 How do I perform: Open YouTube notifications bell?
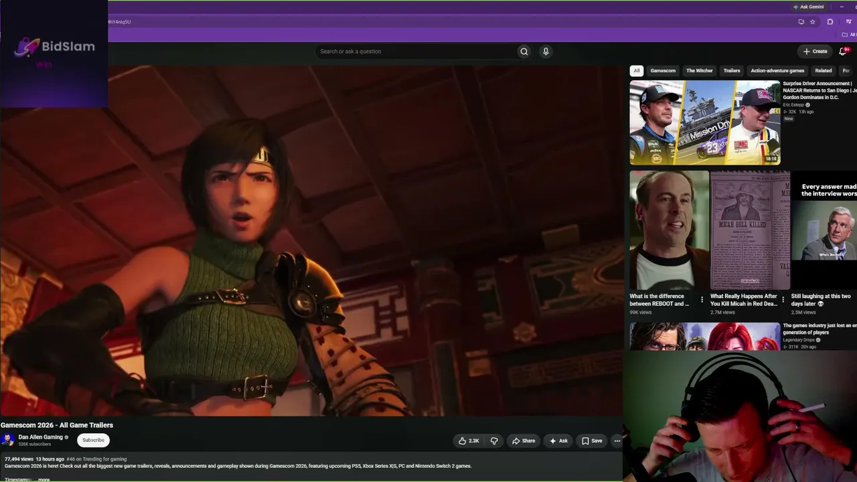843,51
